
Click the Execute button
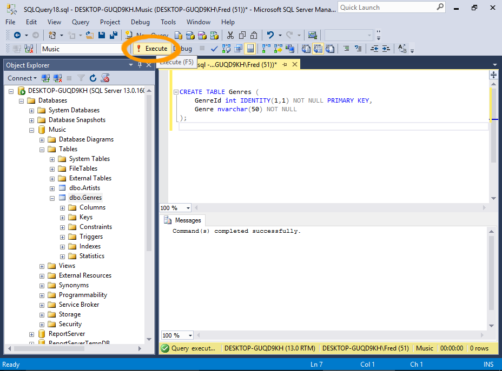click(152, 48)
